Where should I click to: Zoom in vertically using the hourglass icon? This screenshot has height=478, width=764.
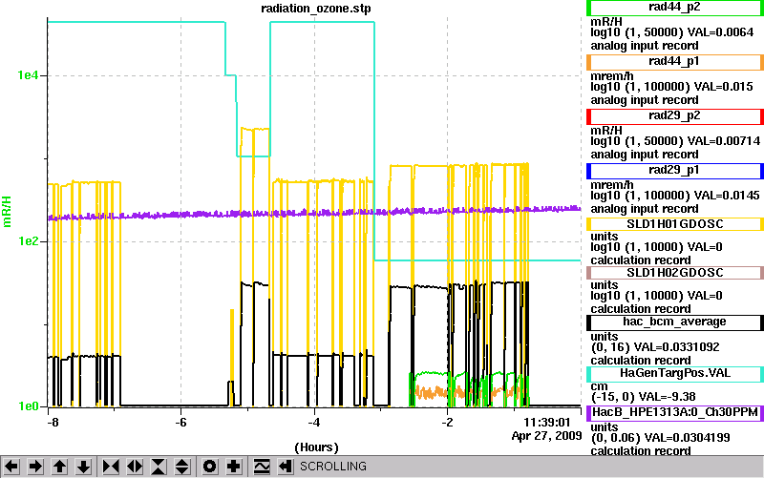pyautogui.click(x=159, y=467)
